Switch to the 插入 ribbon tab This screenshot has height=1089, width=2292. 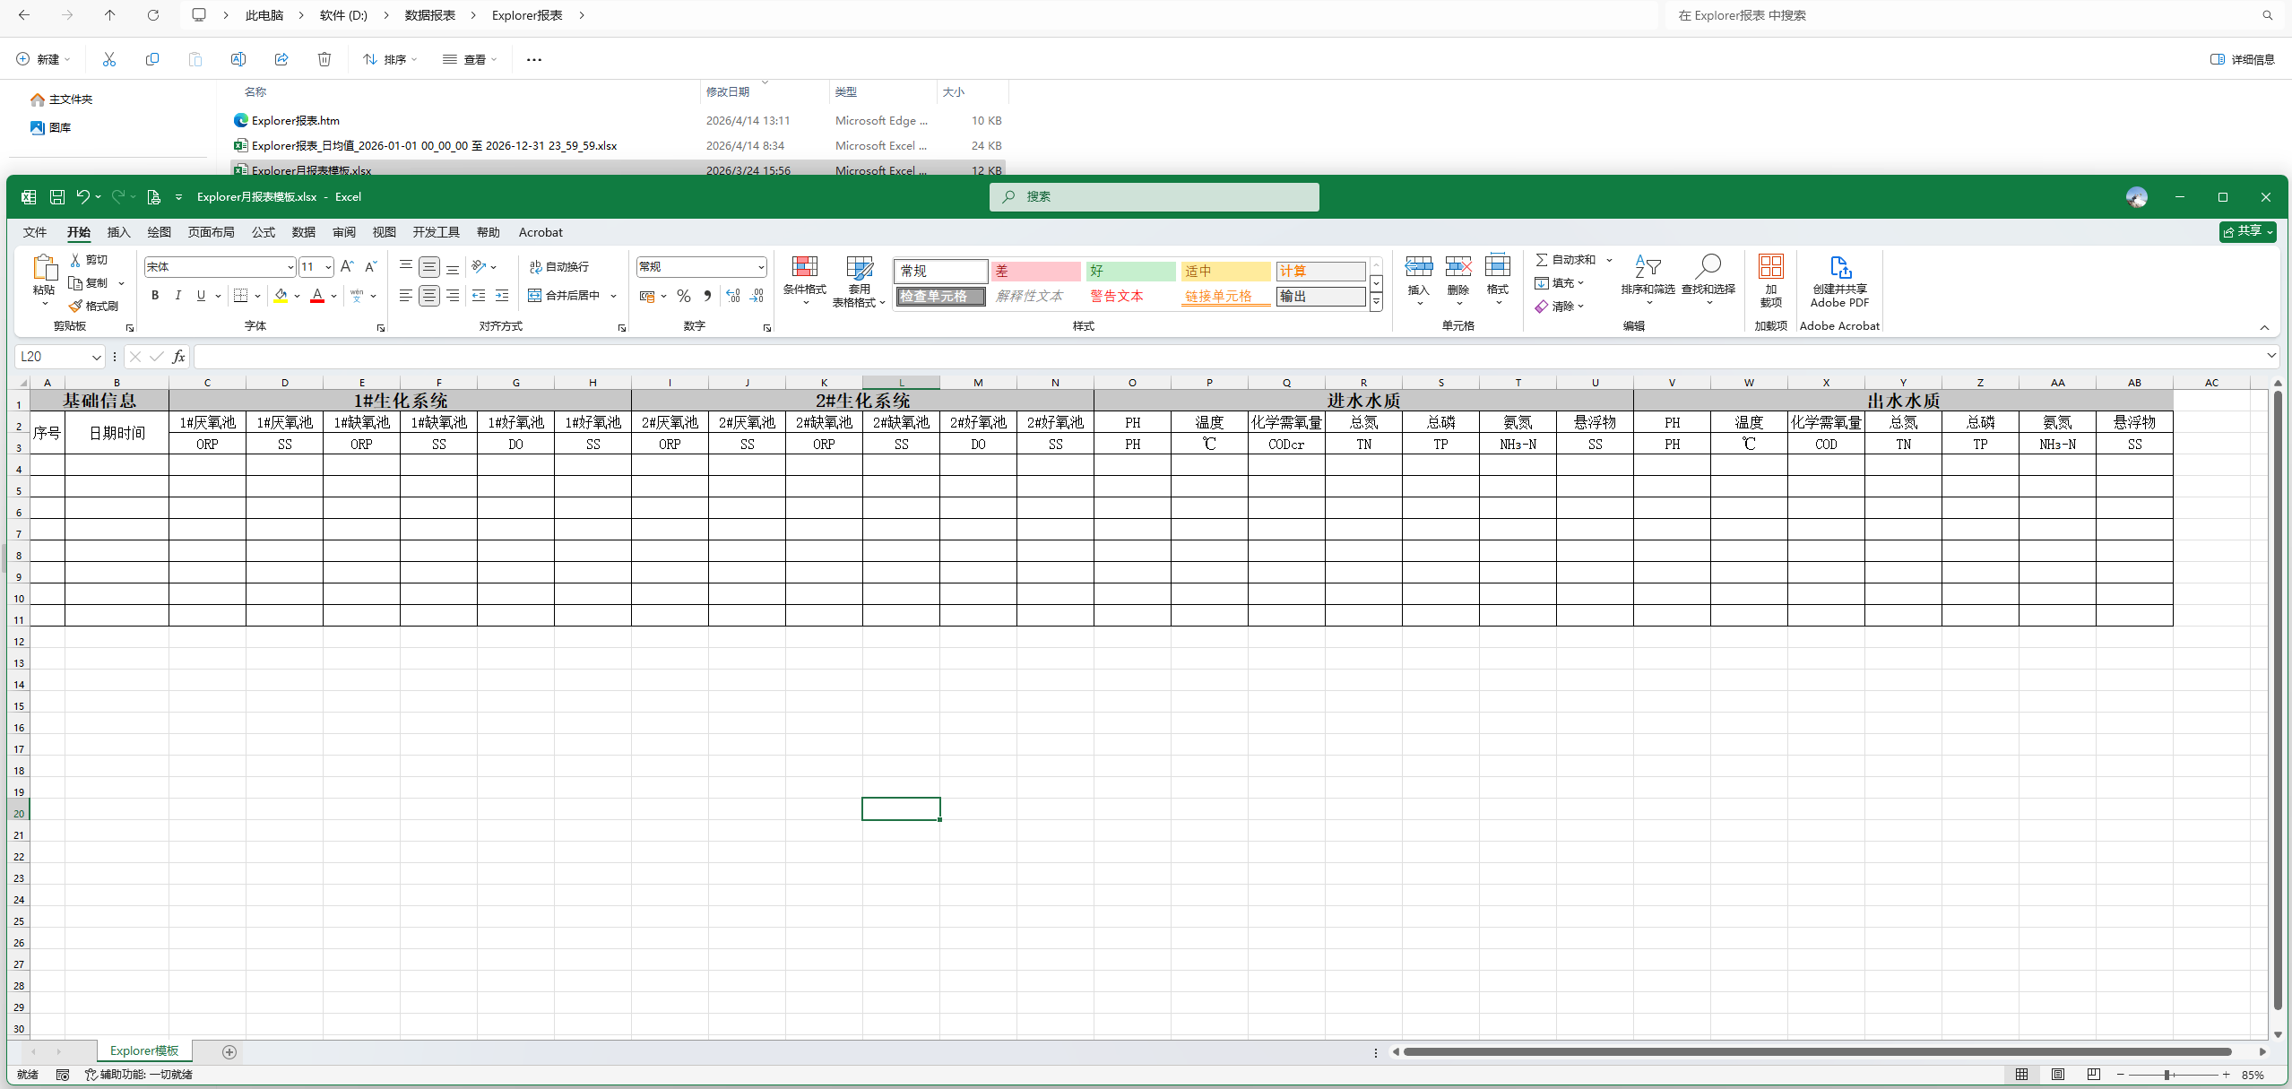(118, 232)
